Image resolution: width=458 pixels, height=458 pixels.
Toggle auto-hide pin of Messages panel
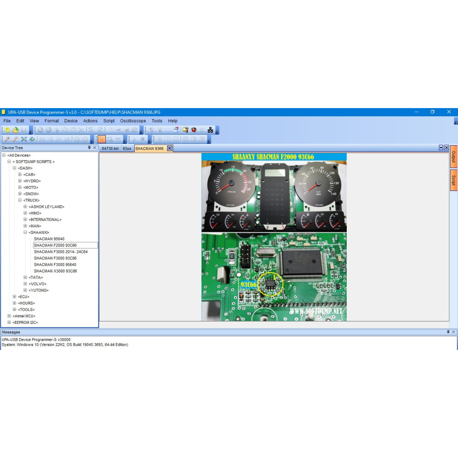448,332
